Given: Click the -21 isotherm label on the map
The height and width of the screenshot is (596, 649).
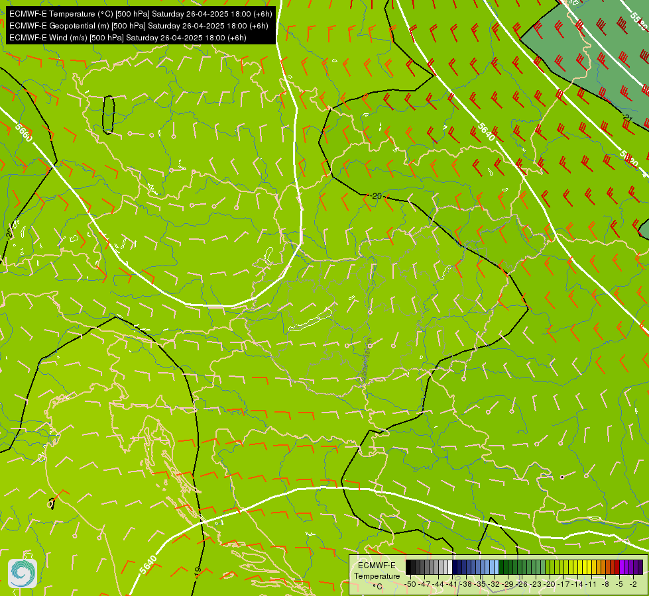Looking at the screenshot, I should 627,119.
